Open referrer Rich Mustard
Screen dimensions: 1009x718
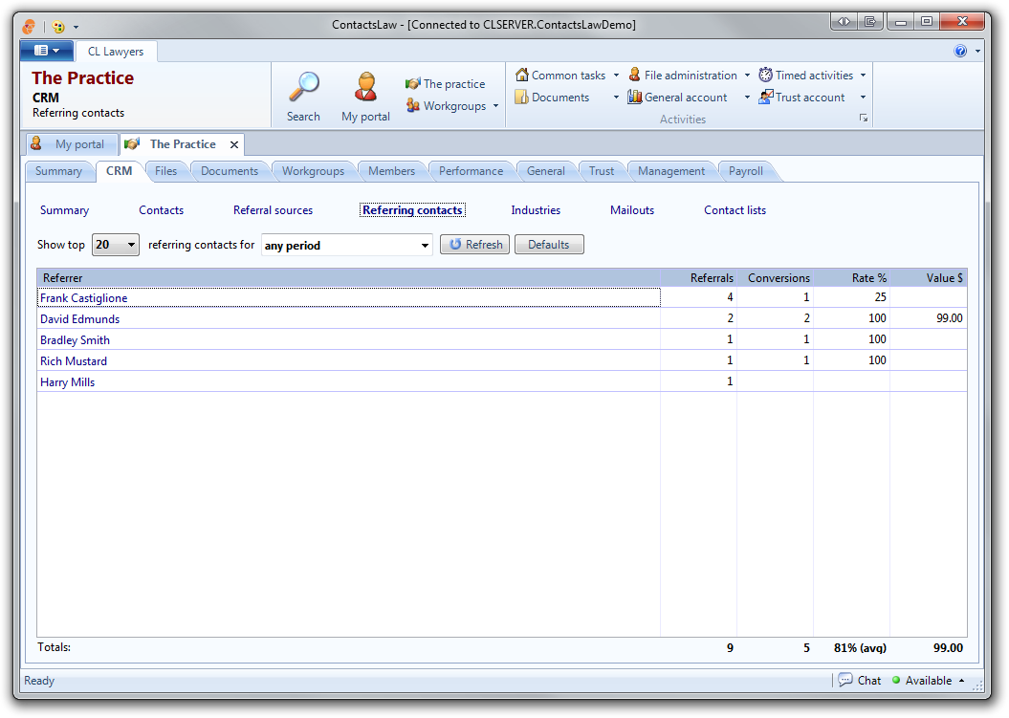tap(74, 361)
